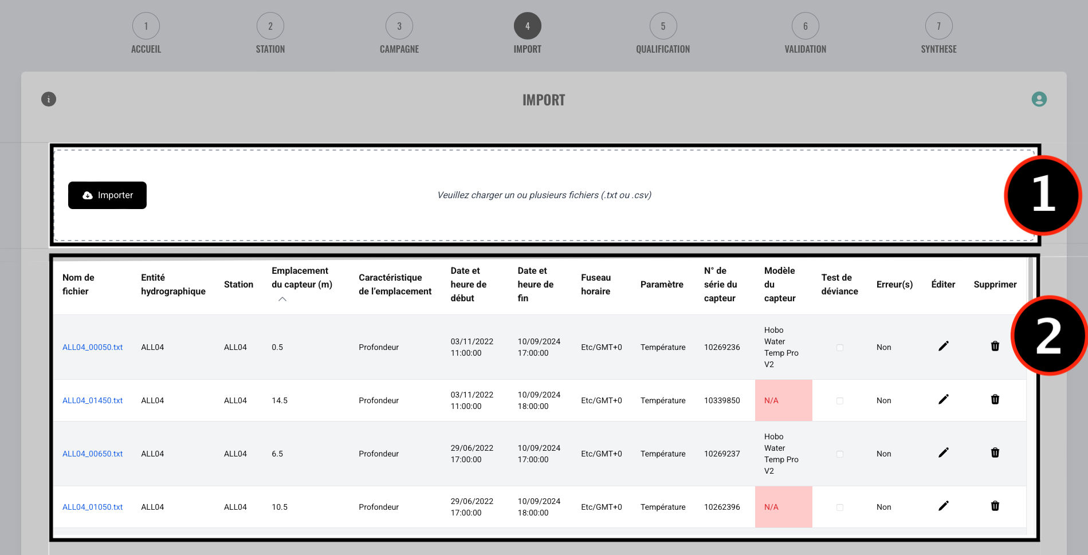Image resolution: width=1088 pixels, height=555 pixels.
Task: Sort by the Paramètre column header
Action: point(662,284)
